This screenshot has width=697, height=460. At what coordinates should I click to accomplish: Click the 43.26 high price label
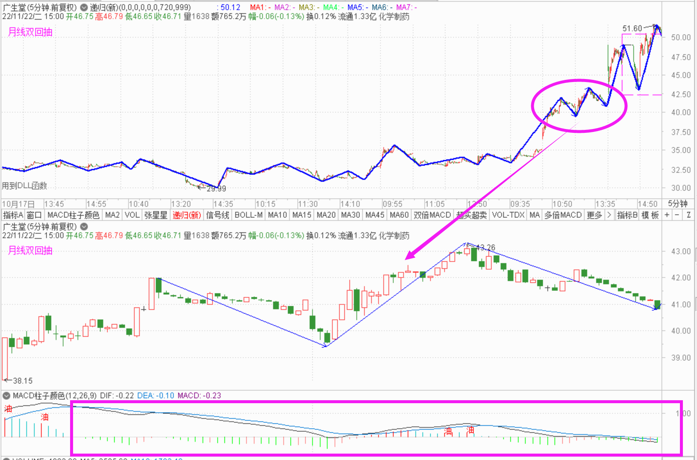coord(486,247)
